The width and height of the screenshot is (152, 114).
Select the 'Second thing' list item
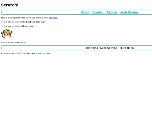point(109,48)
